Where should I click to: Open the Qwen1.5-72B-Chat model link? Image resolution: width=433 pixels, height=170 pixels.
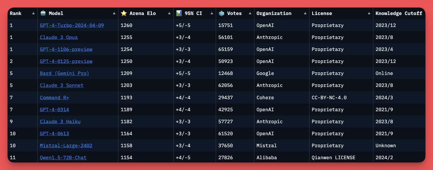click(x=63, y=158)
